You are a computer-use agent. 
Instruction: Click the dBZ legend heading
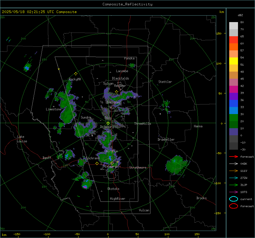240,15
